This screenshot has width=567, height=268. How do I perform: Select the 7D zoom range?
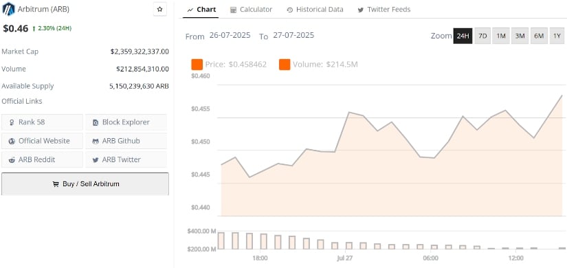pos(482,36)
